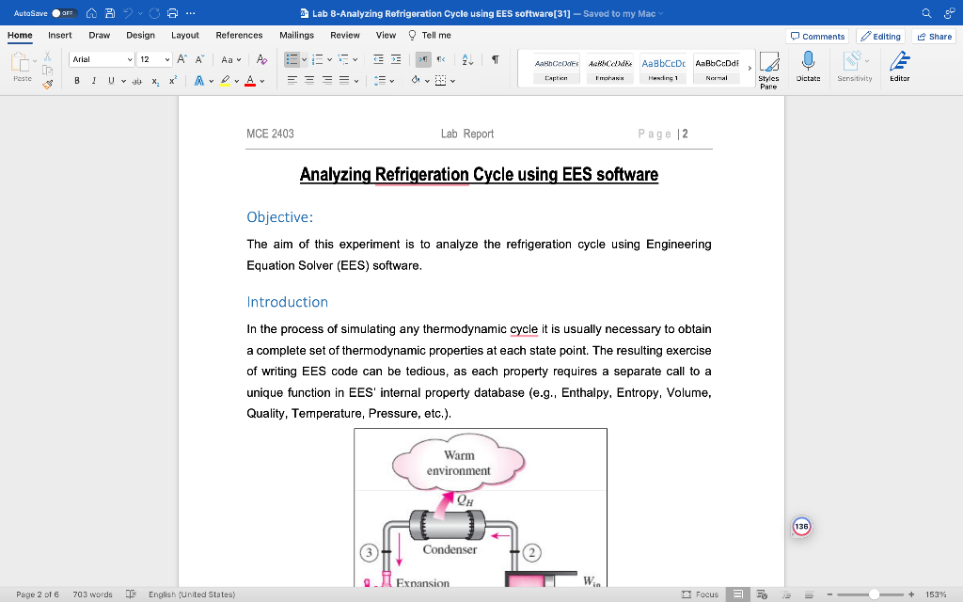Viewport: 963px width, 602px height.
Task: Decrease font size with the smaller A
Action: click(199, 59)
